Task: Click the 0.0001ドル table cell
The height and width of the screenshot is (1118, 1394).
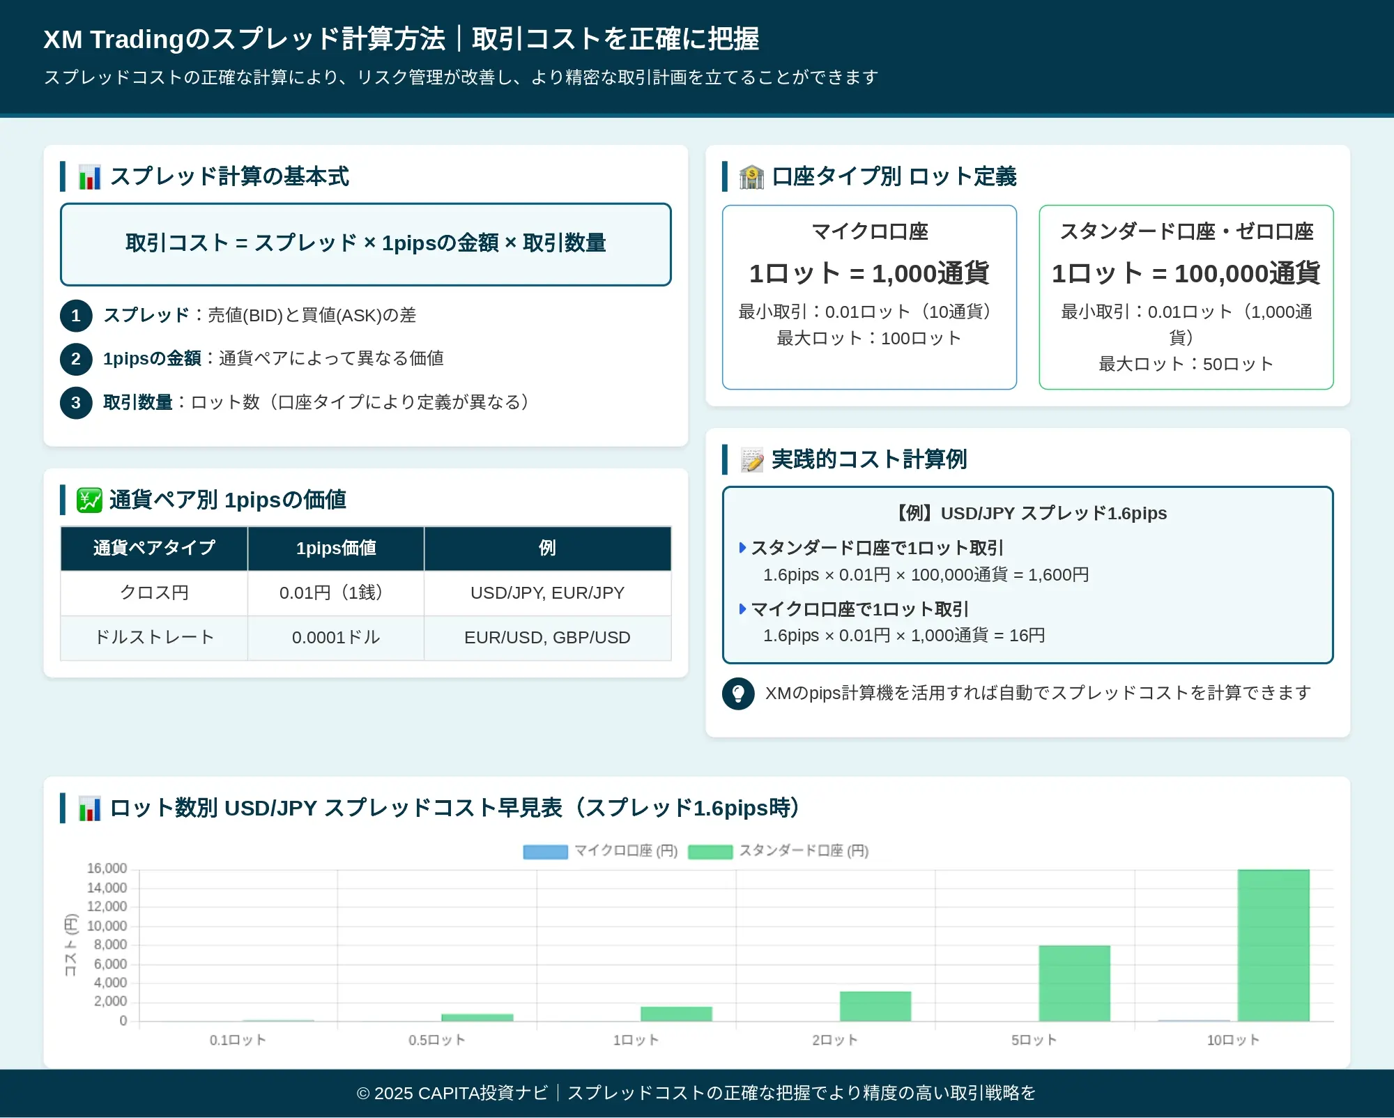Action: (x=336, y=638)
